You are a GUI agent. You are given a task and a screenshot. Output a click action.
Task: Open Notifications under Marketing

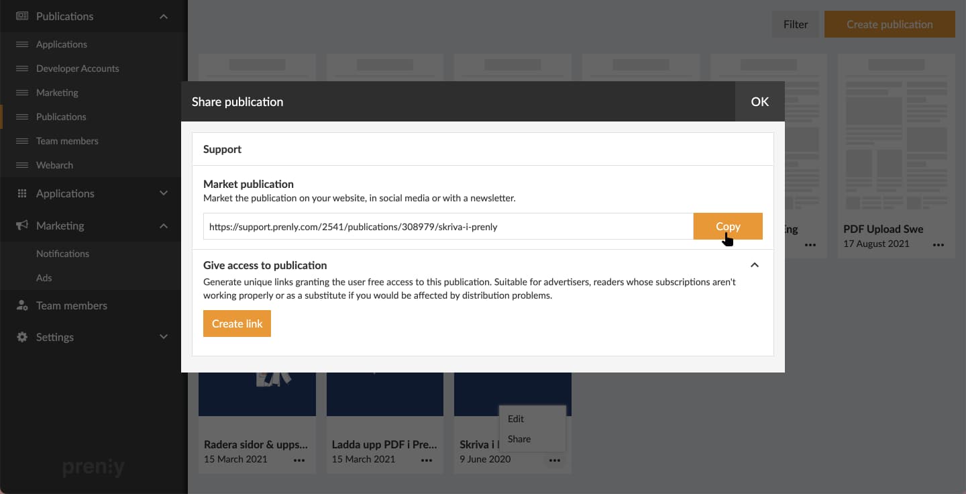click(62, 254)
